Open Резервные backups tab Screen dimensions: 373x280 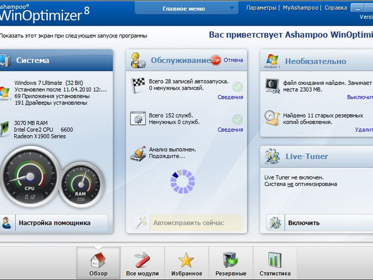(231, 263)
